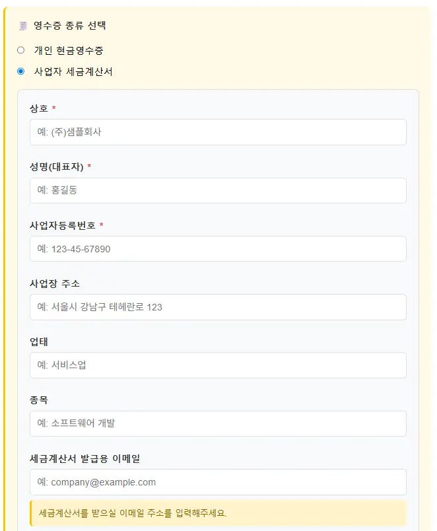This screenshot has height=531, width=437.
Task: Click the 업태 field label text
Action: pos(38,340)
